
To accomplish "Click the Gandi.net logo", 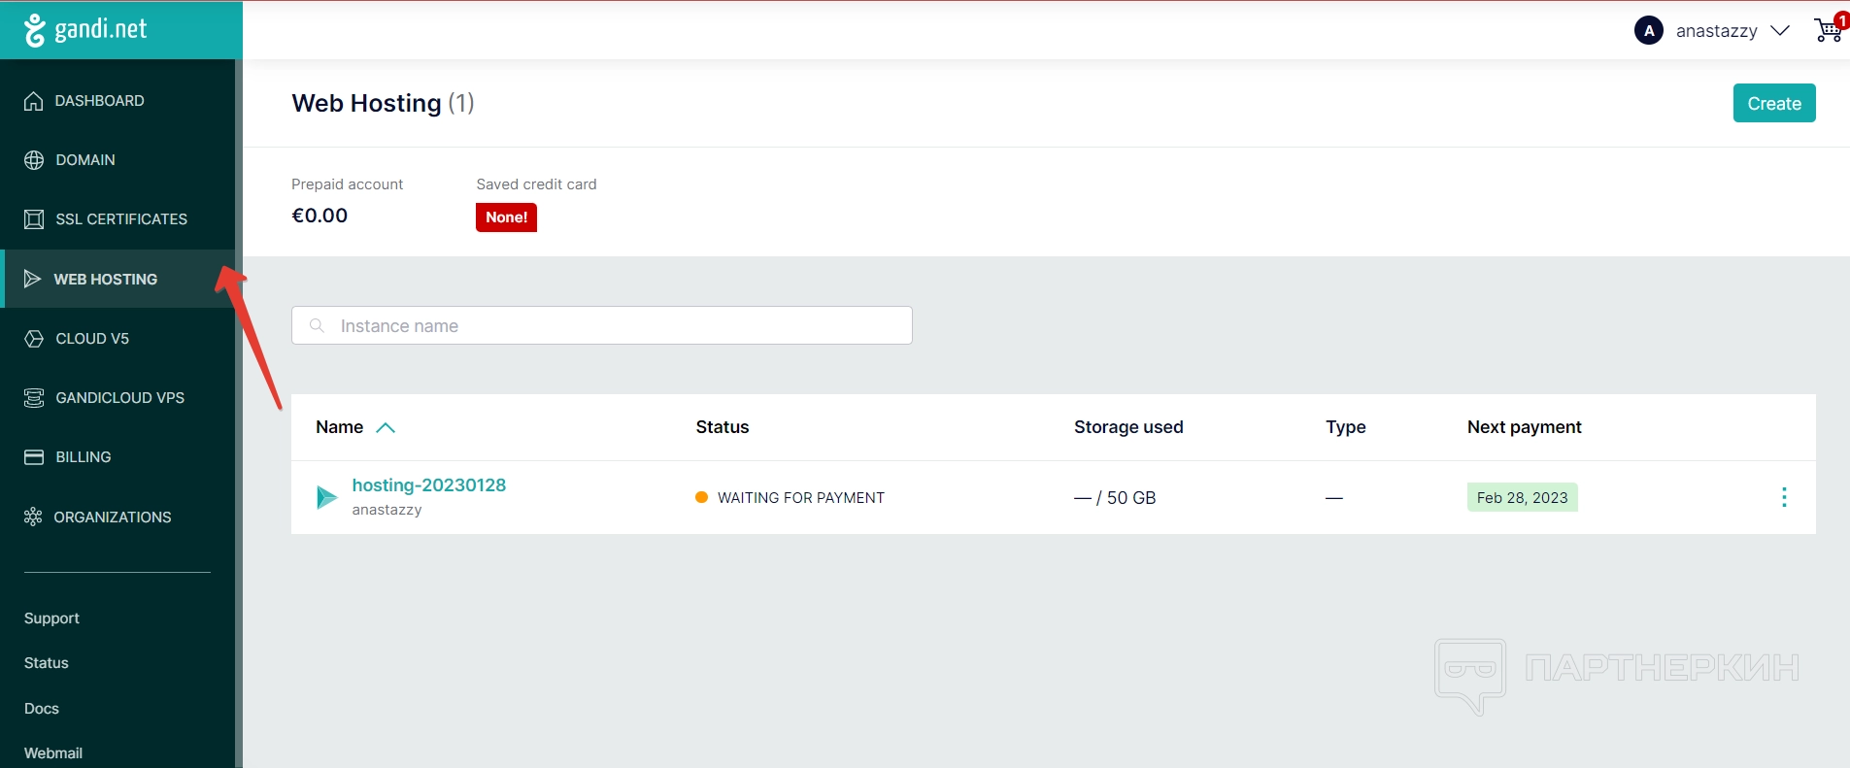I will tap(86, 30).
